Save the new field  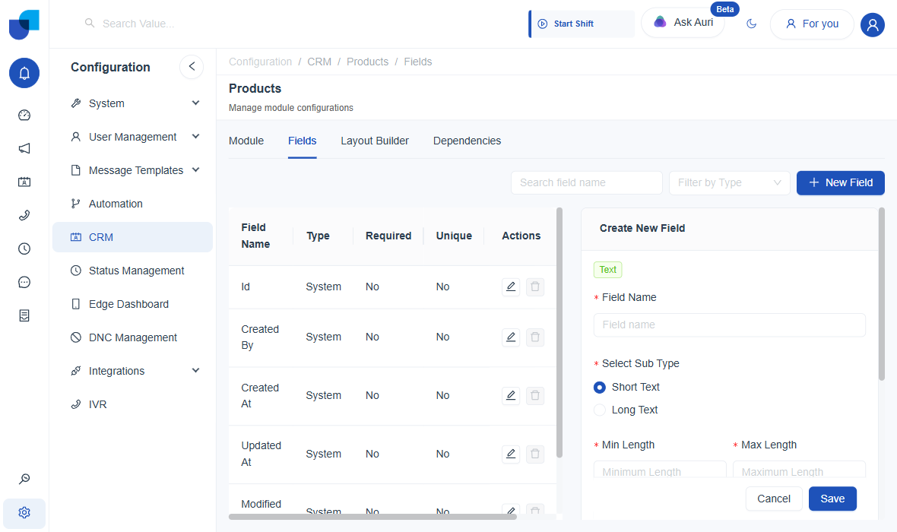coord(832,499)
